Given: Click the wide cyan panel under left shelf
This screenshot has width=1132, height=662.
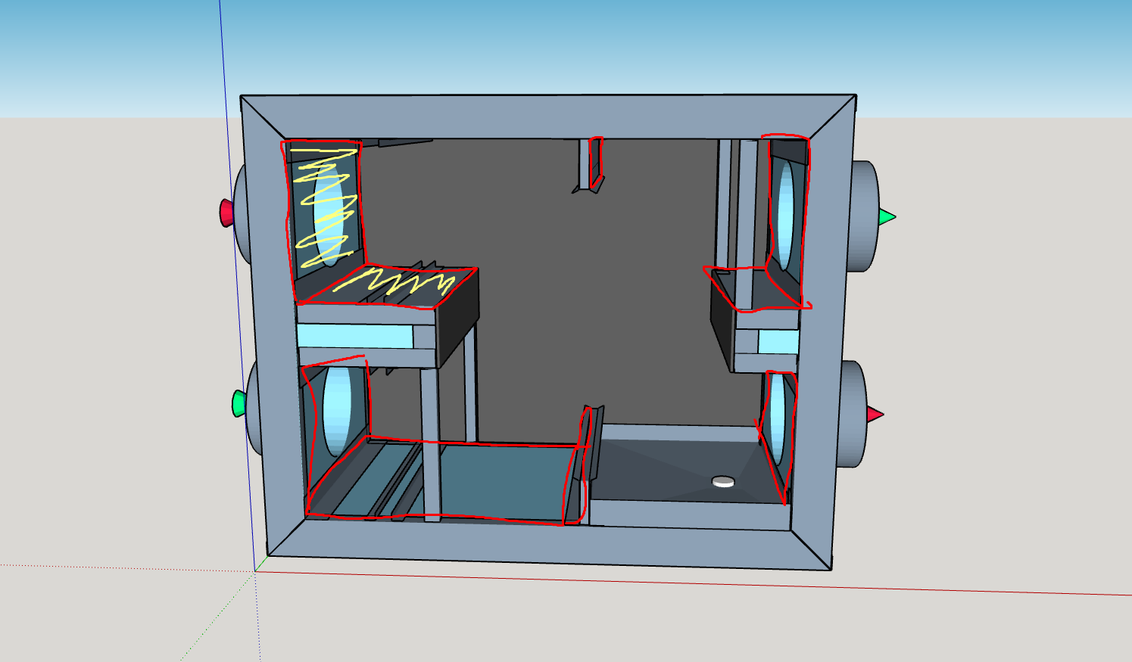Looking at the screenshot, I should pyautogui.click(x=355, y=336).
